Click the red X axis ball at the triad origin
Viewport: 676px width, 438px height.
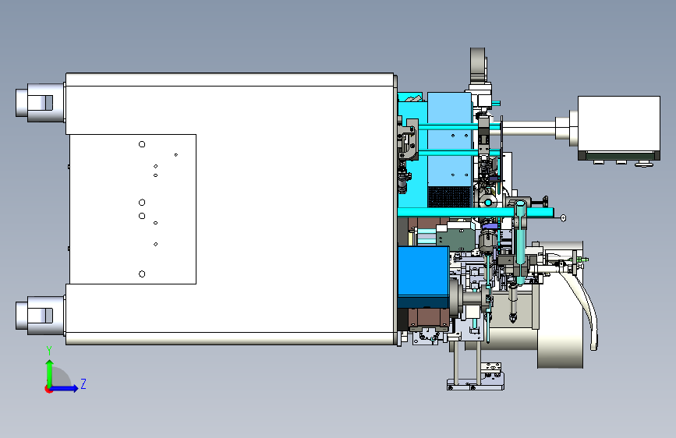[x=48, y=389]
